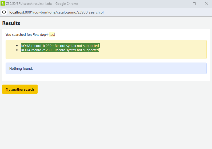Click the KOHA record 1 error message
Screen dimensions: 212x149
click(60, 46)
